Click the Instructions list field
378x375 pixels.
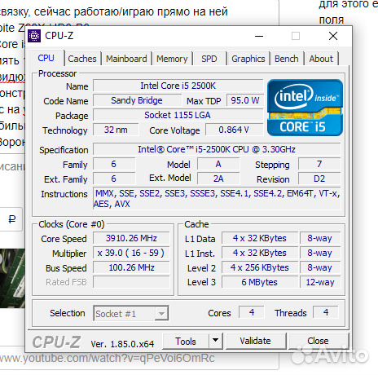[x=217, y=199]
